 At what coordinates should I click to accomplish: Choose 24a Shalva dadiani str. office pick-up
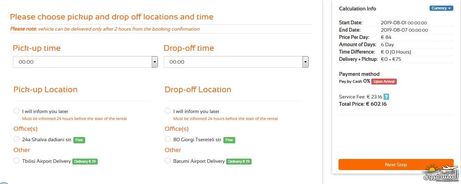point(16,139)
